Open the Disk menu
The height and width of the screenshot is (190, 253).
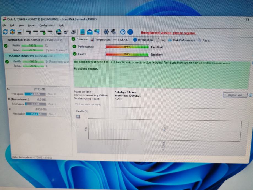(x=12, y=25)
